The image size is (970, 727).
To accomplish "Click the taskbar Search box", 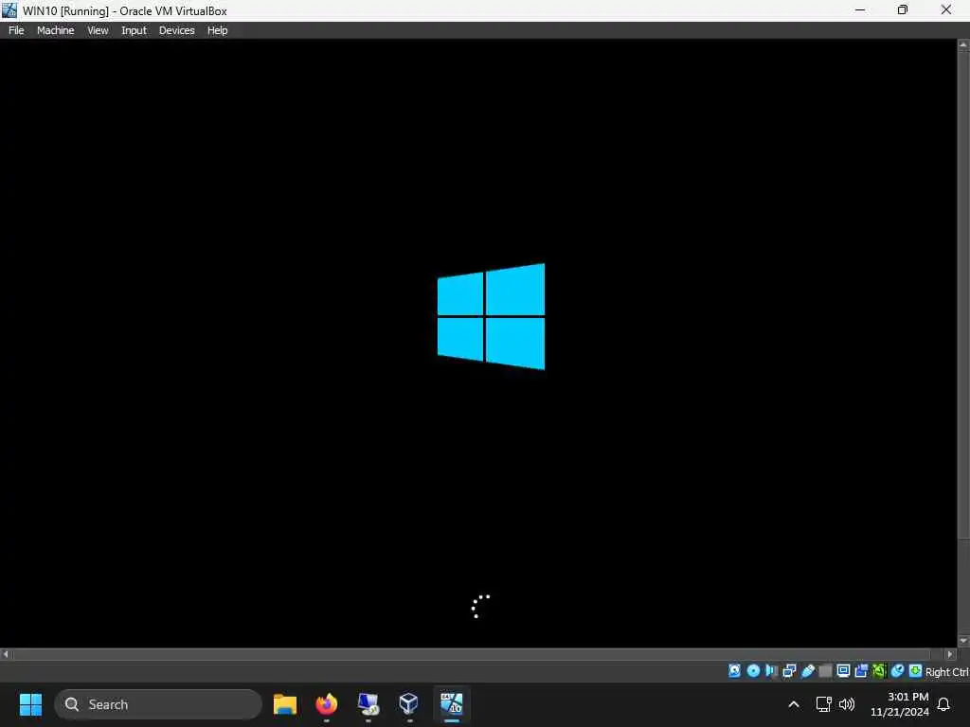I will (158, 704).
